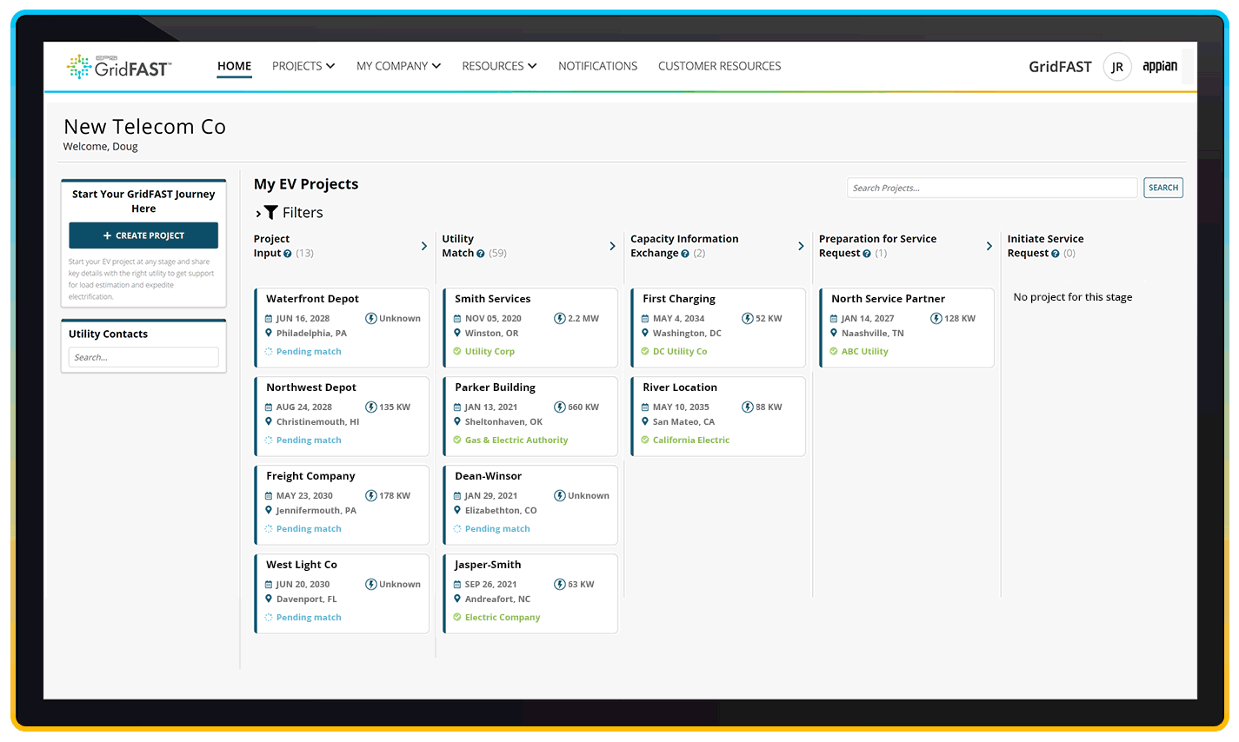
Task: Click the GridFAST logo
Action: click(119, 66)
